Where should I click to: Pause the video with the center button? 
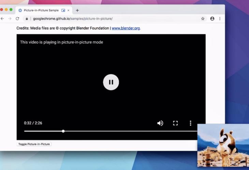click(x=111, y=82)
